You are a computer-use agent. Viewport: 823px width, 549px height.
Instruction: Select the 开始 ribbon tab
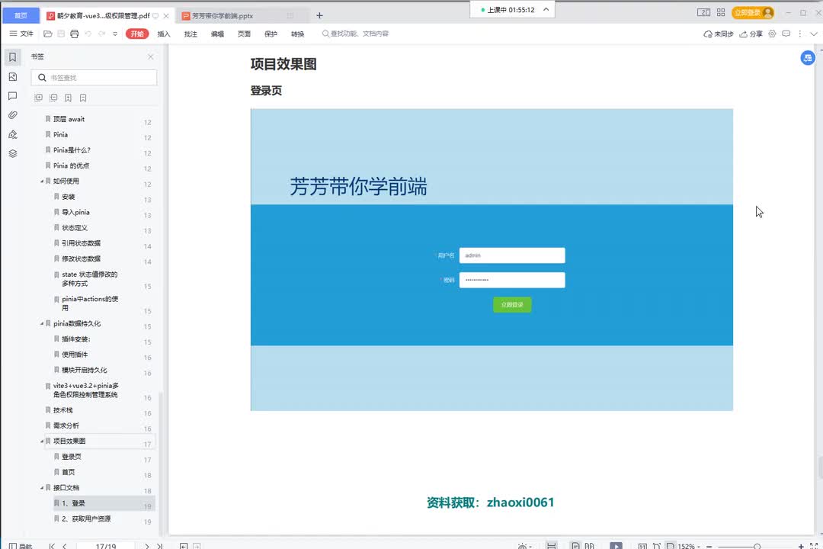pos(137,34)
